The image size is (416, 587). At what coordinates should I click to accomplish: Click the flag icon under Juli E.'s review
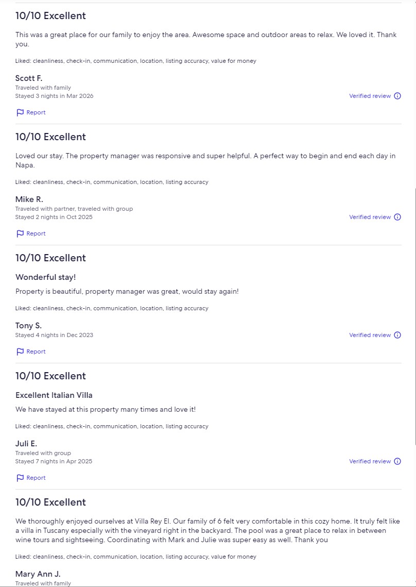20,478
